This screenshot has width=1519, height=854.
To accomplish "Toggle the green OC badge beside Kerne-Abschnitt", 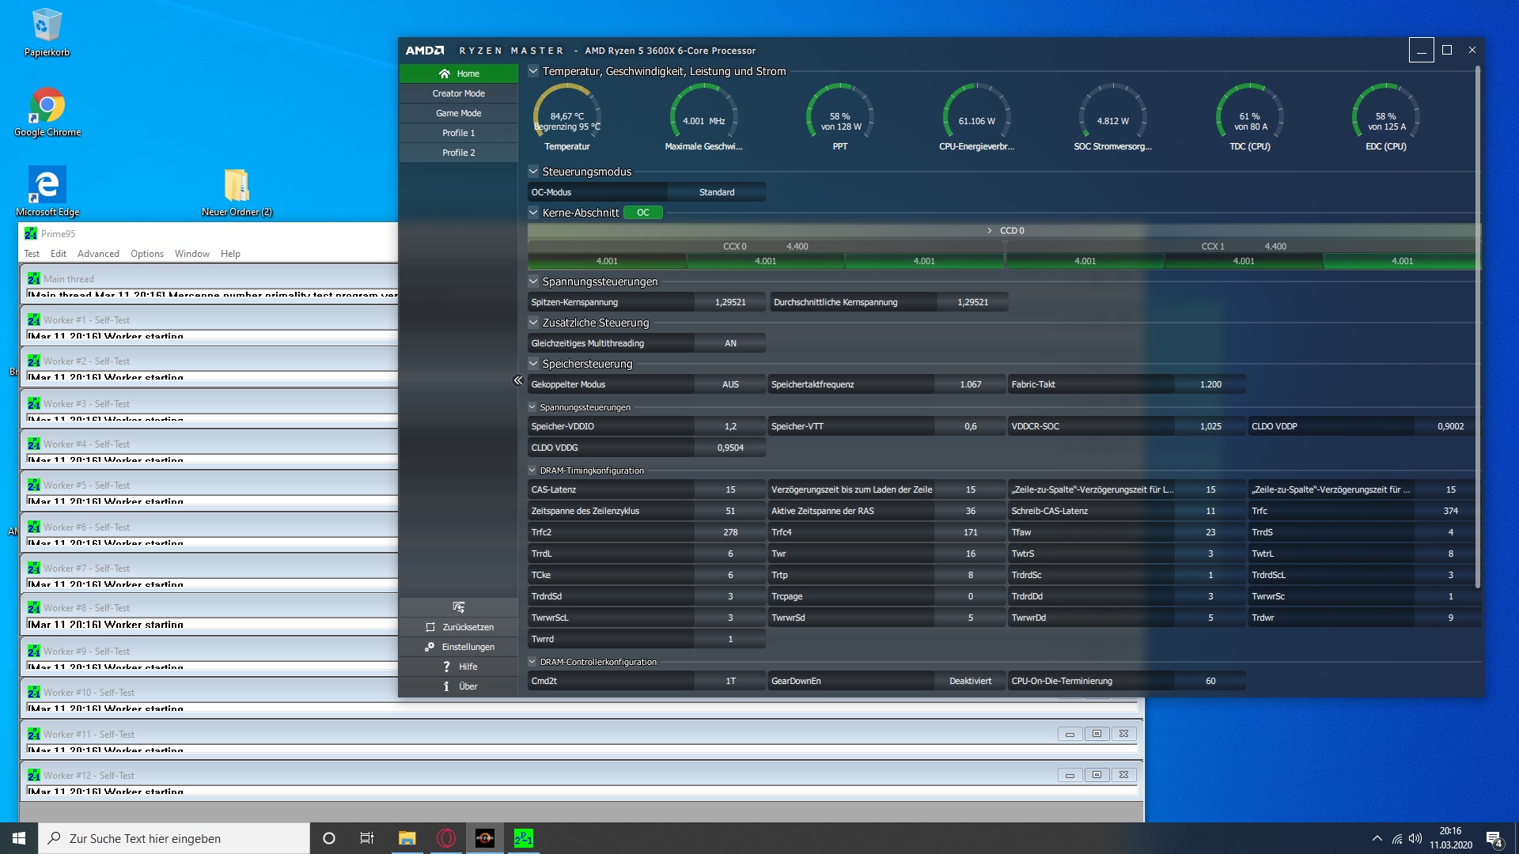I will (642, 213).
